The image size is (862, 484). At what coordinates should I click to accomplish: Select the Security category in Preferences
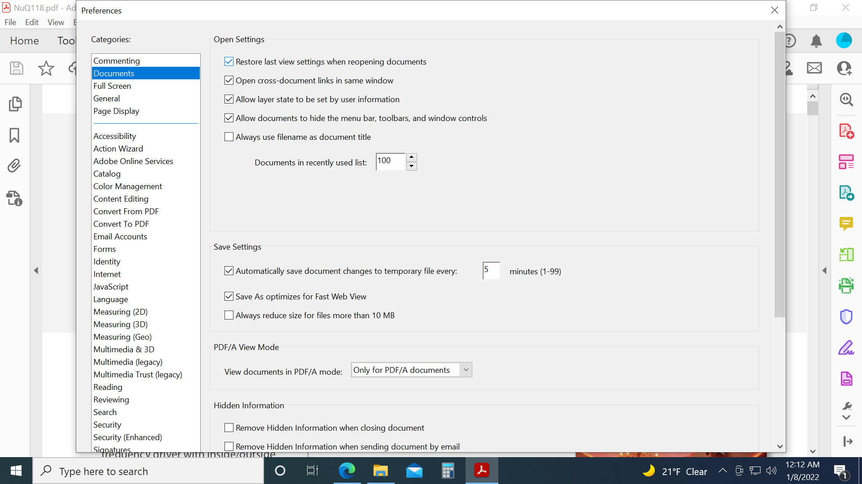pyautogui.click(x=107, y=424)
